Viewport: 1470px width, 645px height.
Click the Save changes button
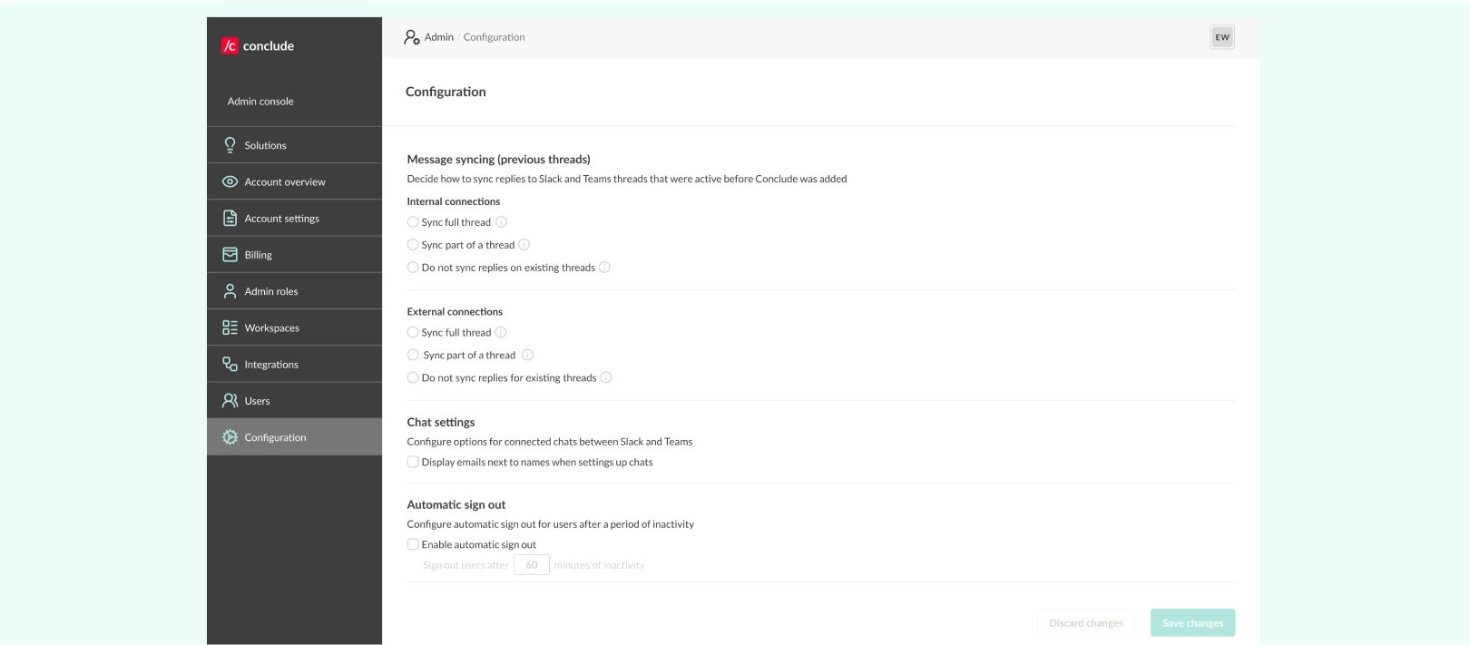click(x=1192, y=623)
